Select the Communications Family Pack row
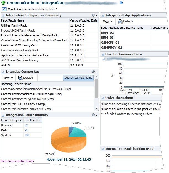This screenshot has width=169, height=173. pyautogui.click(x=50, y=50)
